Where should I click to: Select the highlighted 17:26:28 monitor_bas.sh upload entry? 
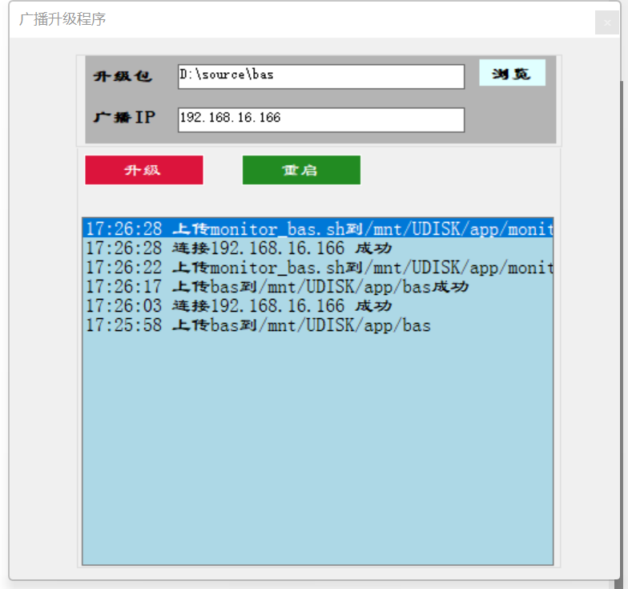pyautogui.click(x=318, y=228)
